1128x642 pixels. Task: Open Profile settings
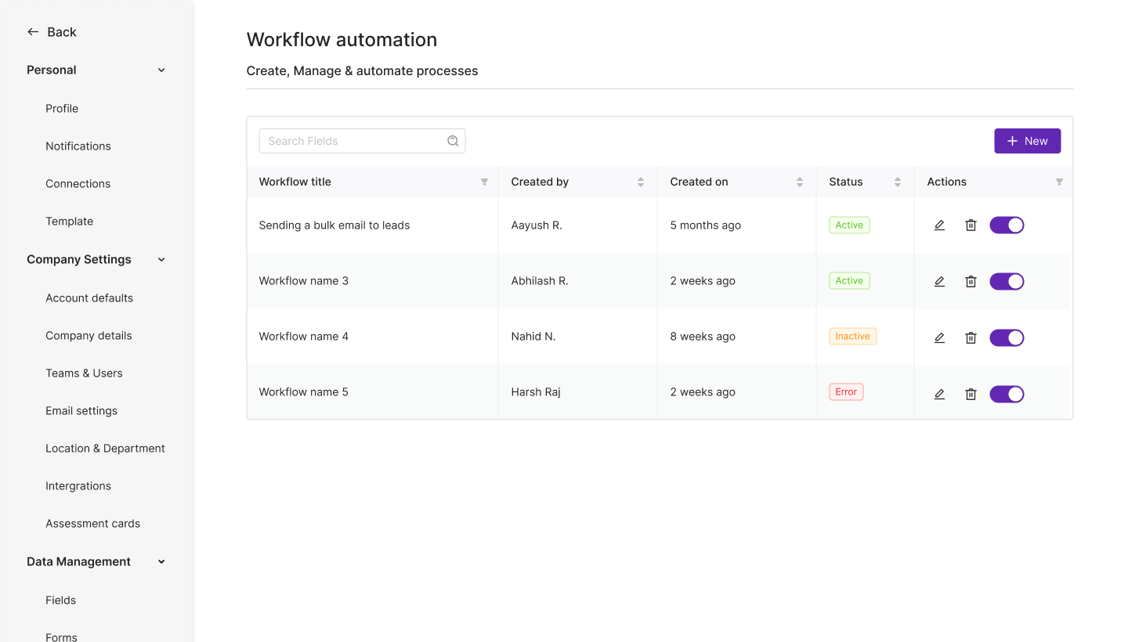[62, 108]
